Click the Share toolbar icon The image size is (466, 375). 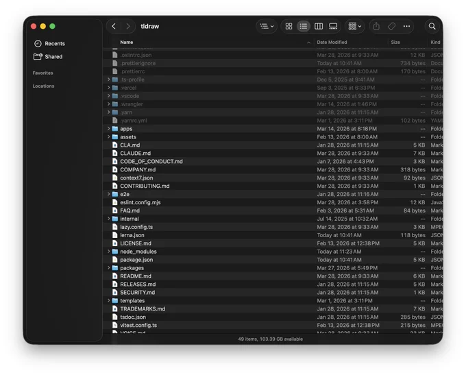coord(376,26)
